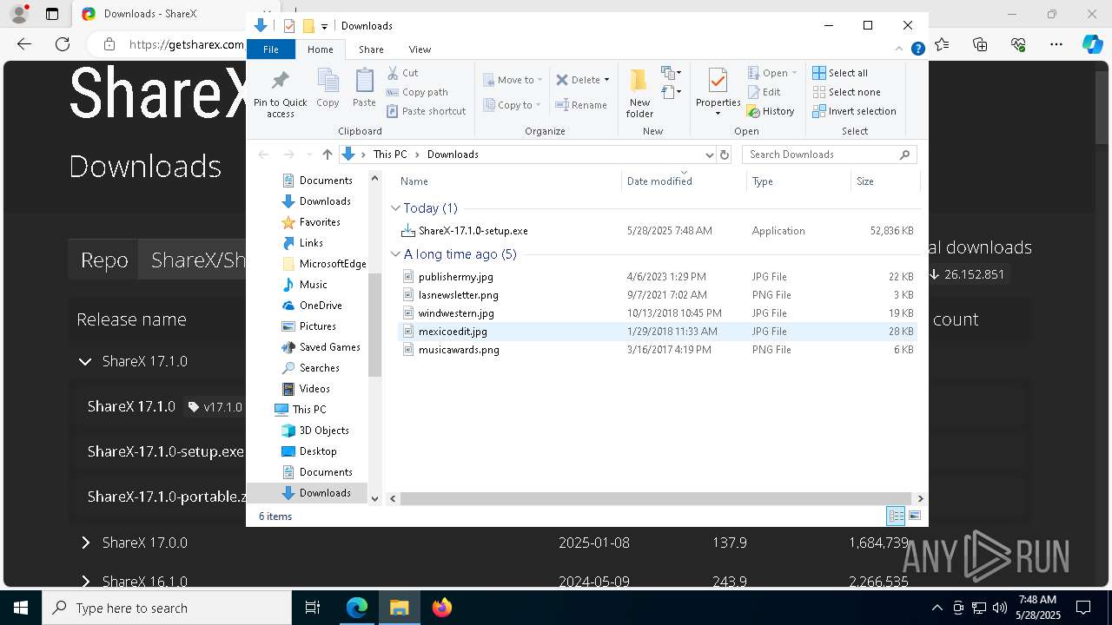Image resolution: width=1112 pixels, height=625 pixels.
Task: Show file History
Action: [x=771, y=111]
